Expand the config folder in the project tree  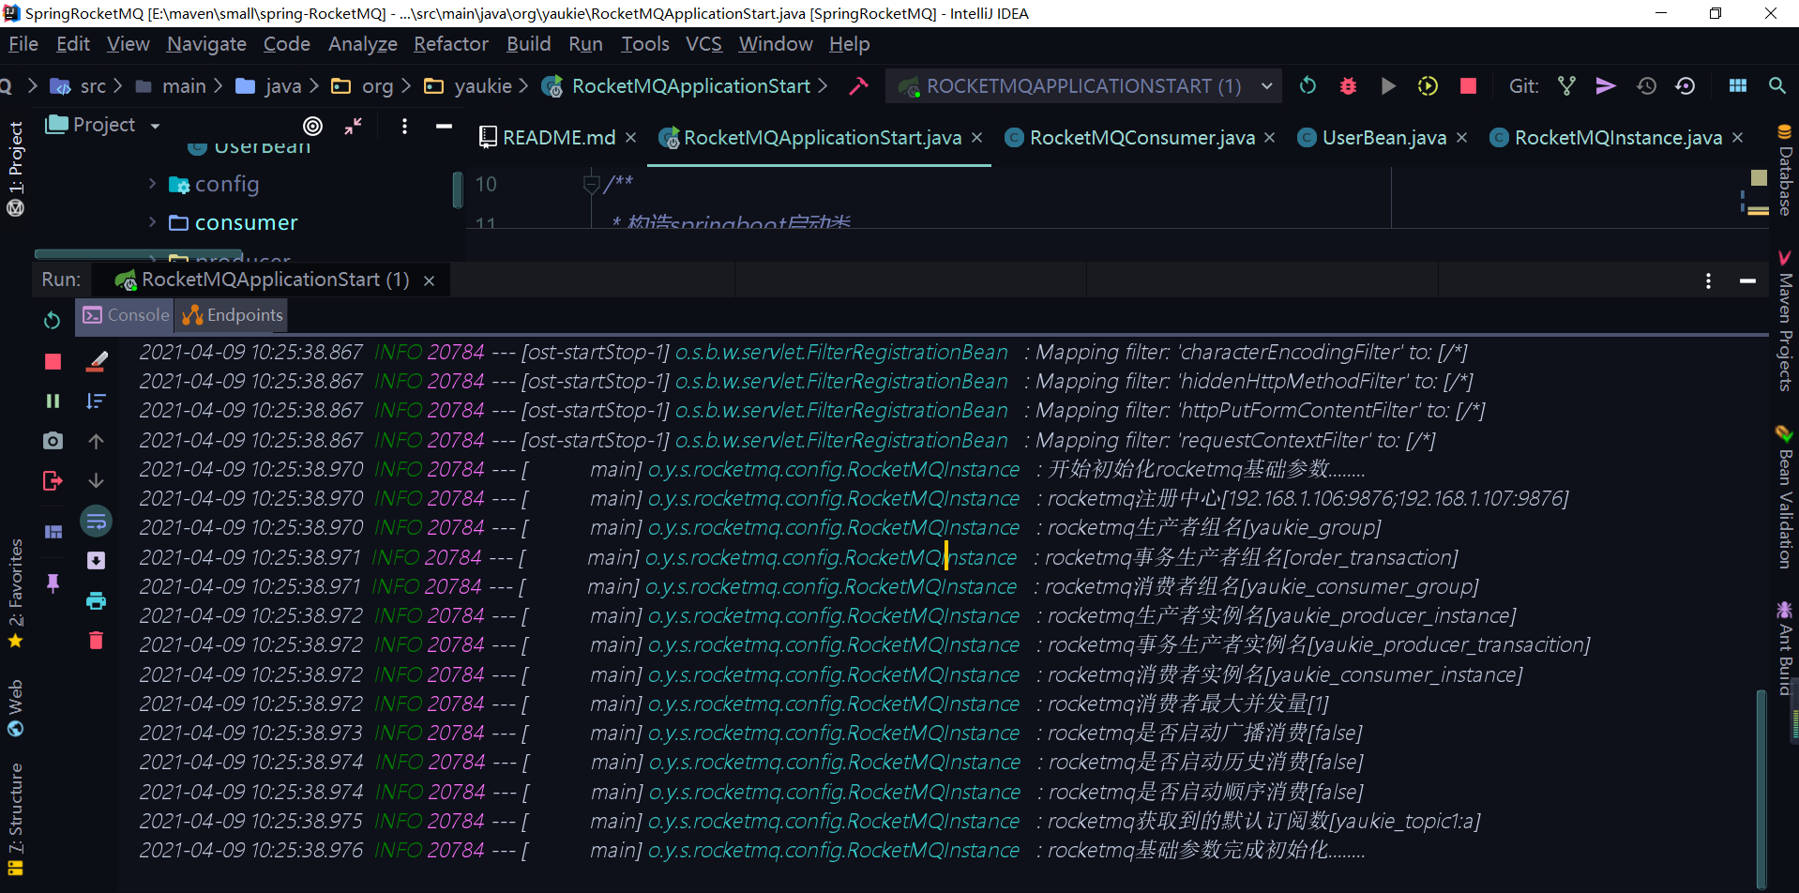[152, 184]
